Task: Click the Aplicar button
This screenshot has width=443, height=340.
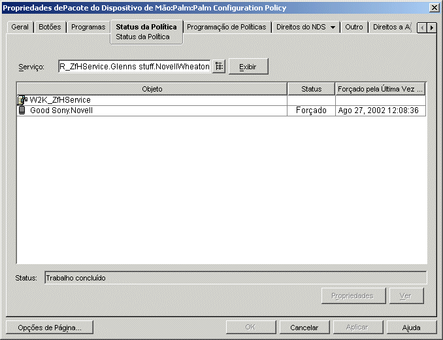Action: point(358,328)
